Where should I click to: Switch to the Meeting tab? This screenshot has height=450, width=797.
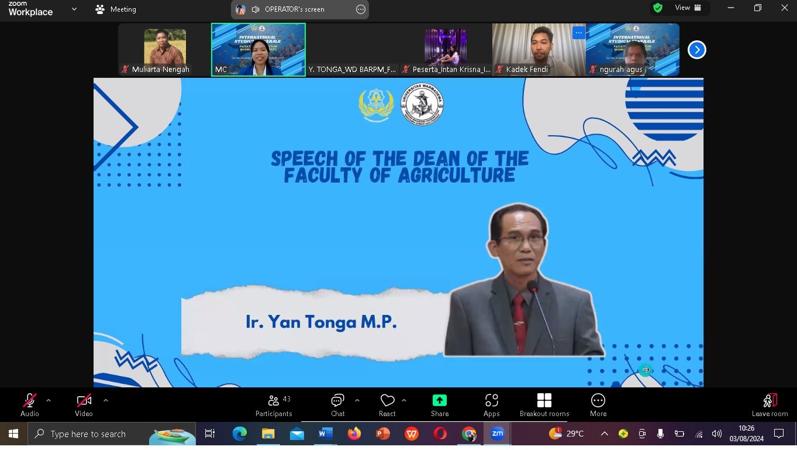[116, 9]
